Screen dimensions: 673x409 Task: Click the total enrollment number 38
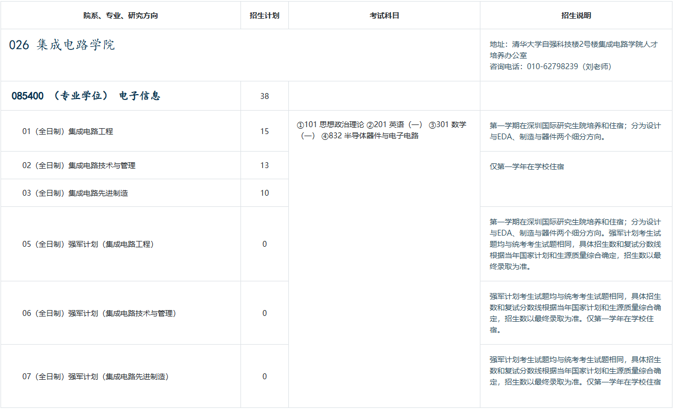pos(264,96)
